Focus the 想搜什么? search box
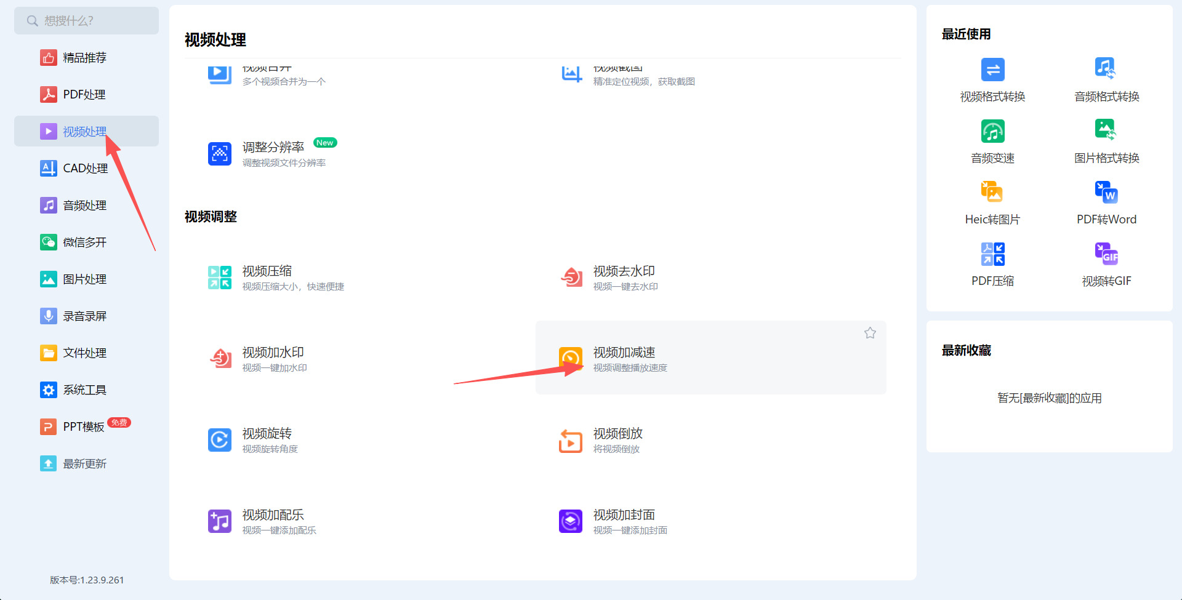The height and width of the screenshot is (600, 1182). point(86,21)
